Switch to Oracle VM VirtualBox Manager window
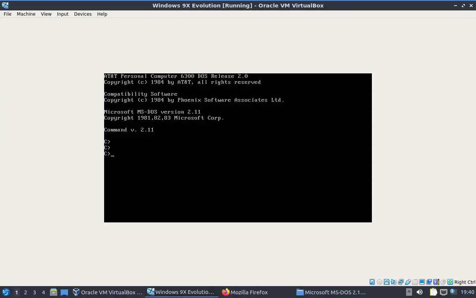Viewport: 476px width, 298px height. pos(107,292)
